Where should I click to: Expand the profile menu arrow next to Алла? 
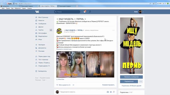coord(143,12)
